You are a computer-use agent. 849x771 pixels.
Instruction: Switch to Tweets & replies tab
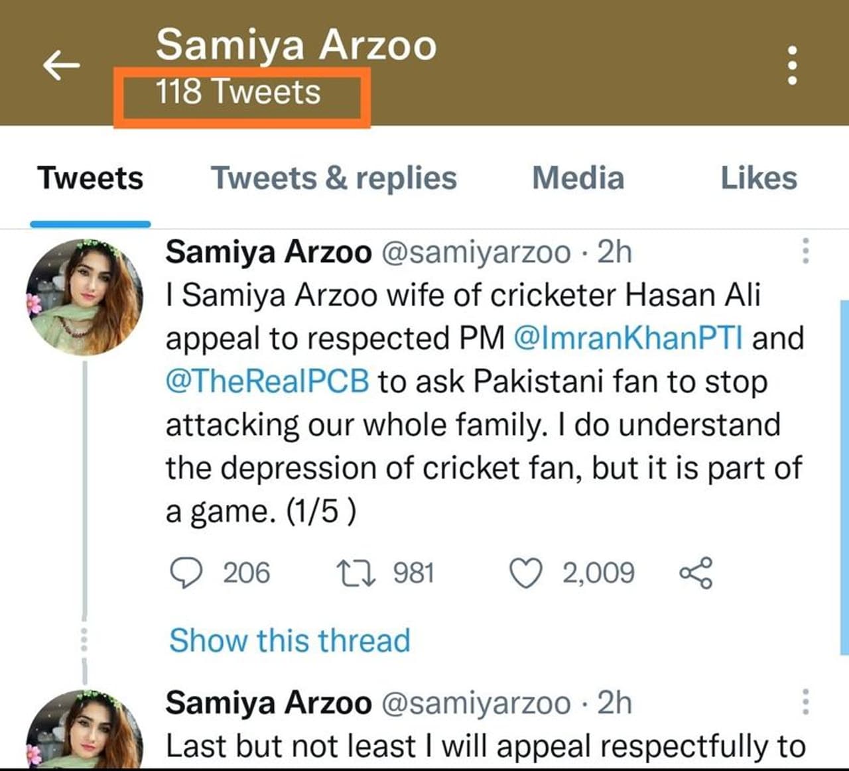[x=334, y=178]
